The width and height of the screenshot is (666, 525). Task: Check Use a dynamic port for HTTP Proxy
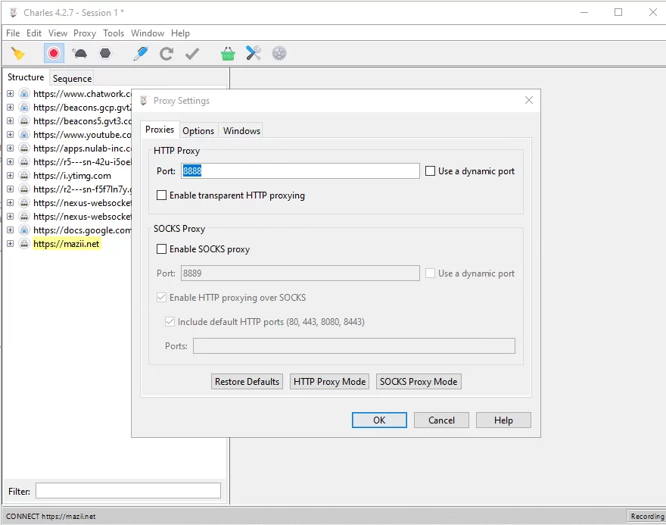click(x=429, y=170)
